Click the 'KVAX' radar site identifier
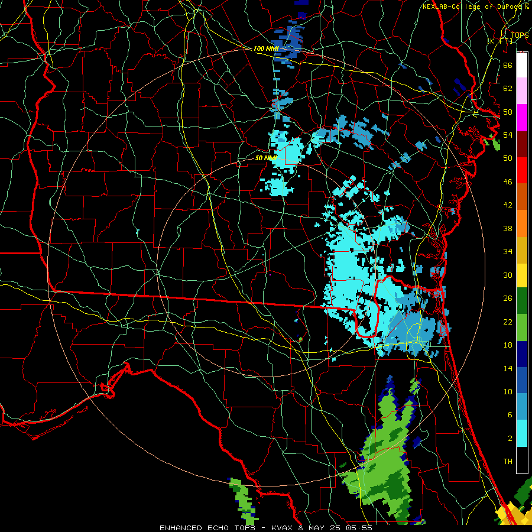 pyautogui.click(x=281, y=528)
